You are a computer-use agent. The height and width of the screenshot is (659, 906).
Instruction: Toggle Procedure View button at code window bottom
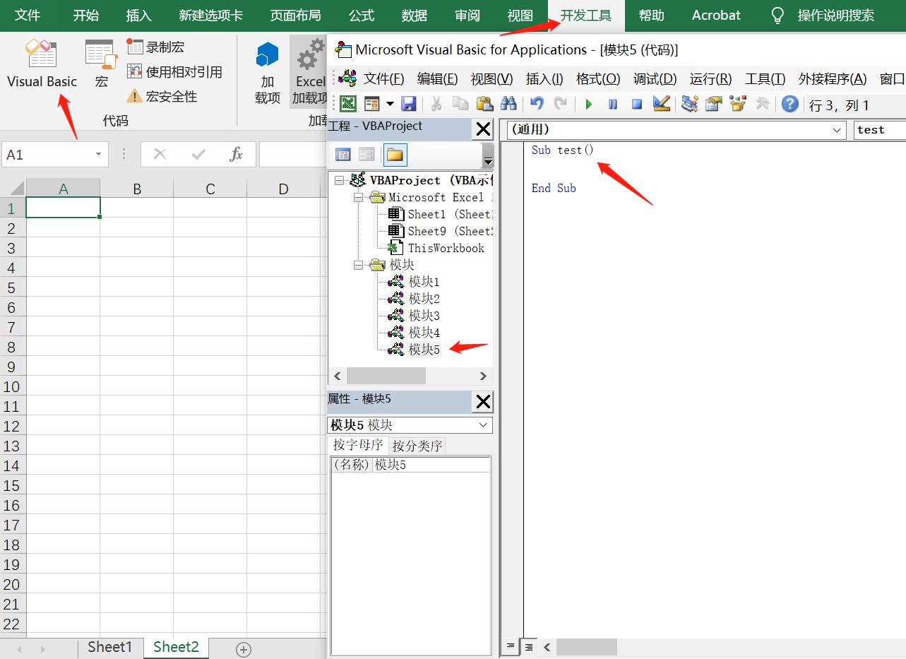tap(511, 646)
